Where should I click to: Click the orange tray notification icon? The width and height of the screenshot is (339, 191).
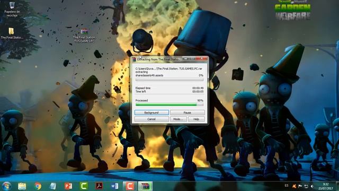[294, 186]
